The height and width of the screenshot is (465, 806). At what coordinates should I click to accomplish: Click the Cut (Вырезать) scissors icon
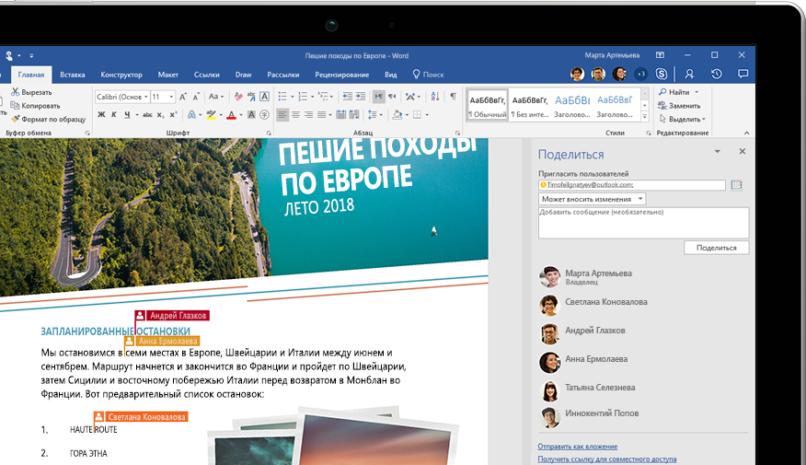15,92
